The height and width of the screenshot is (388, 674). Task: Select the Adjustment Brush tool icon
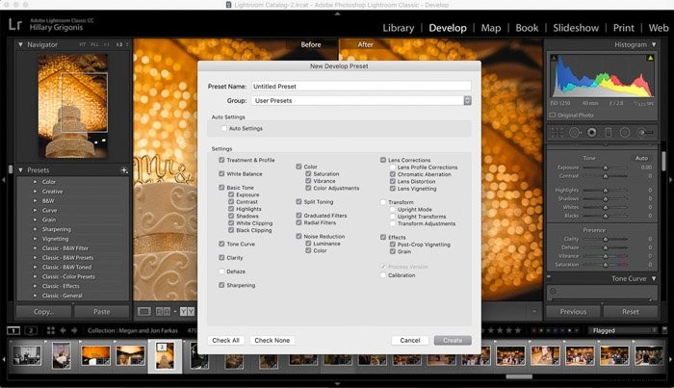645,132
